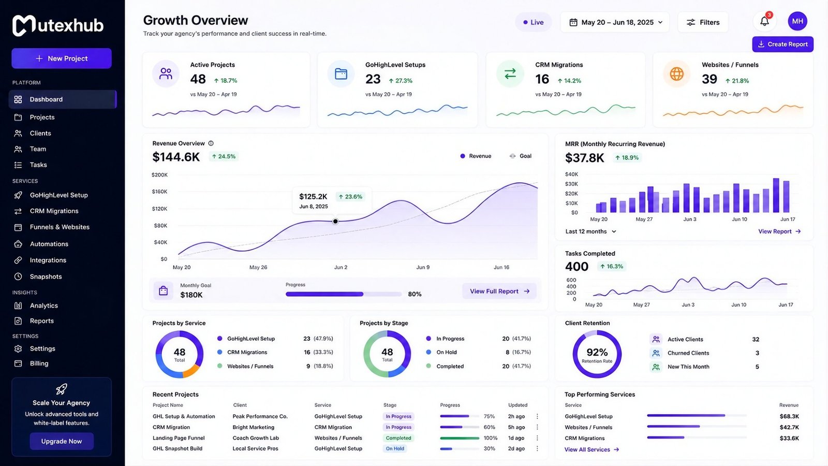Toggle the Revenue legend series
This screenshot has width=828, height=466.
pyautogui.click(x=476, y=156)
